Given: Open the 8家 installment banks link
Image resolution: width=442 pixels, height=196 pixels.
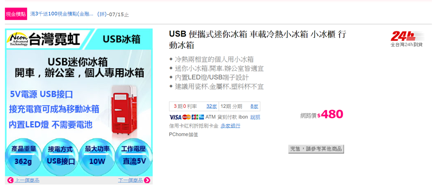Looking at the screenshot, I should coord(254,106).
